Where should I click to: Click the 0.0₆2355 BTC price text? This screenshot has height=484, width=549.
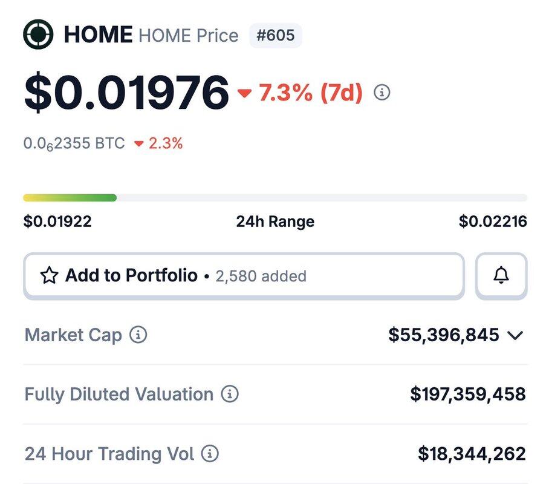[x=74, y=143]
